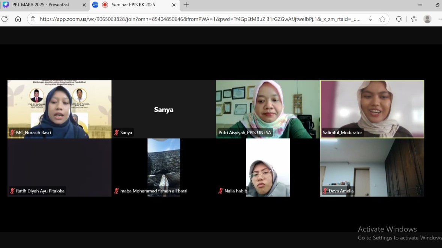Open a new browser tab
This screenshot has height=248, width=442.
(186, 5)
